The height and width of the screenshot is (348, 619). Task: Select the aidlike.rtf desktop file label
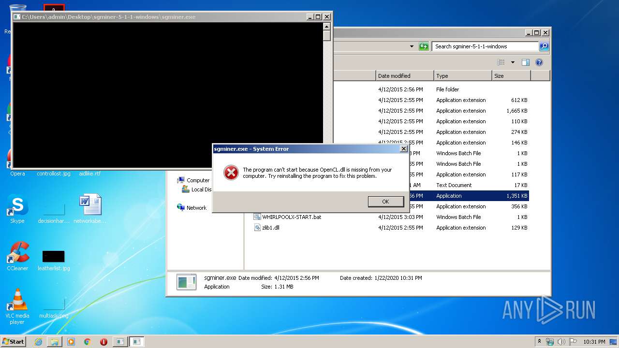(90, 174)
